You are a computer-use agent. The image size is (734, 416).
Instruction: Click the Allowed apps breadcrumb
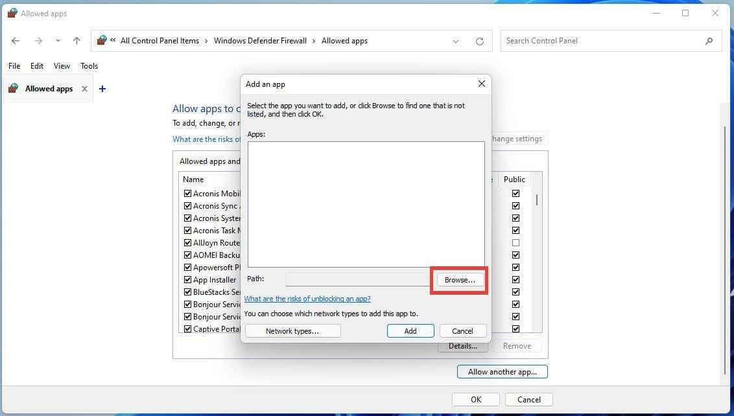click(344, 41)
